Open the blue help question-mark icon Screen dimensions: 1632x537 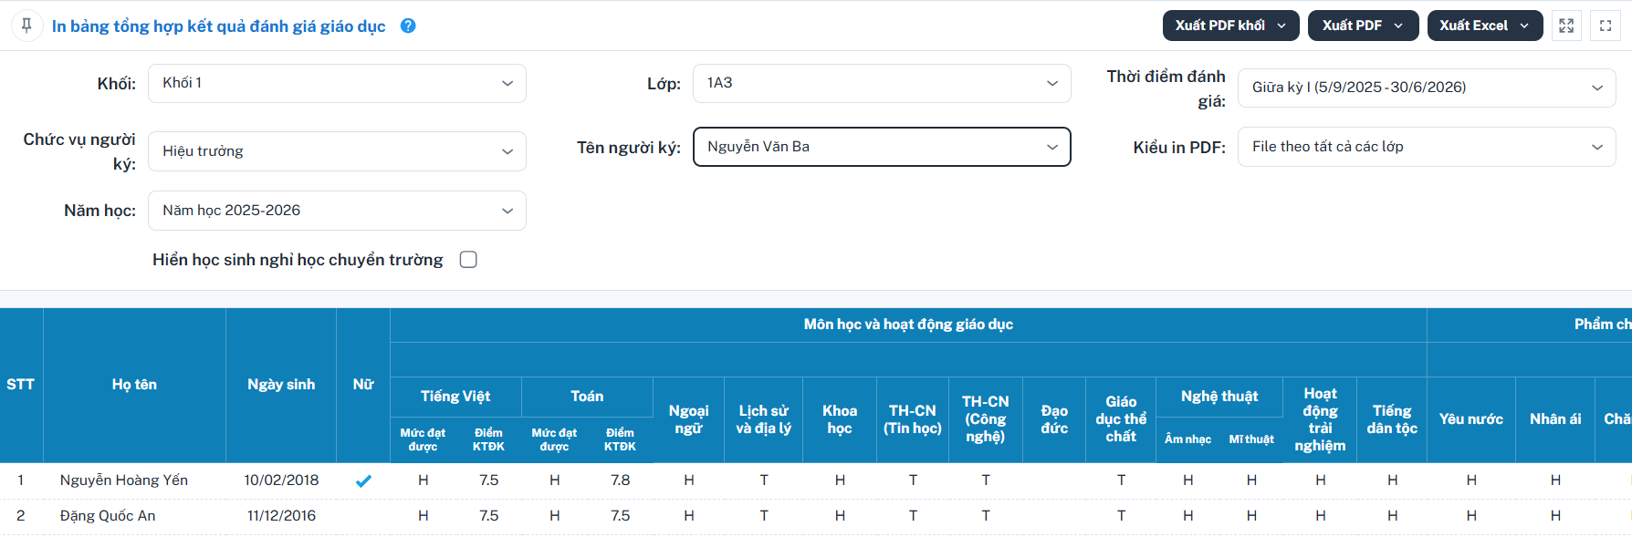[x=408, y=26]
